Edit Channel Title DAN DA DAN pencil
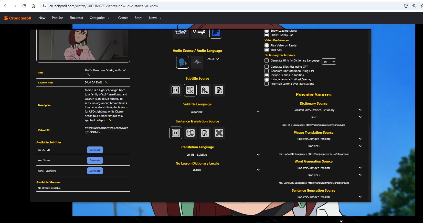The image size is (423, 223). (106, 82)
